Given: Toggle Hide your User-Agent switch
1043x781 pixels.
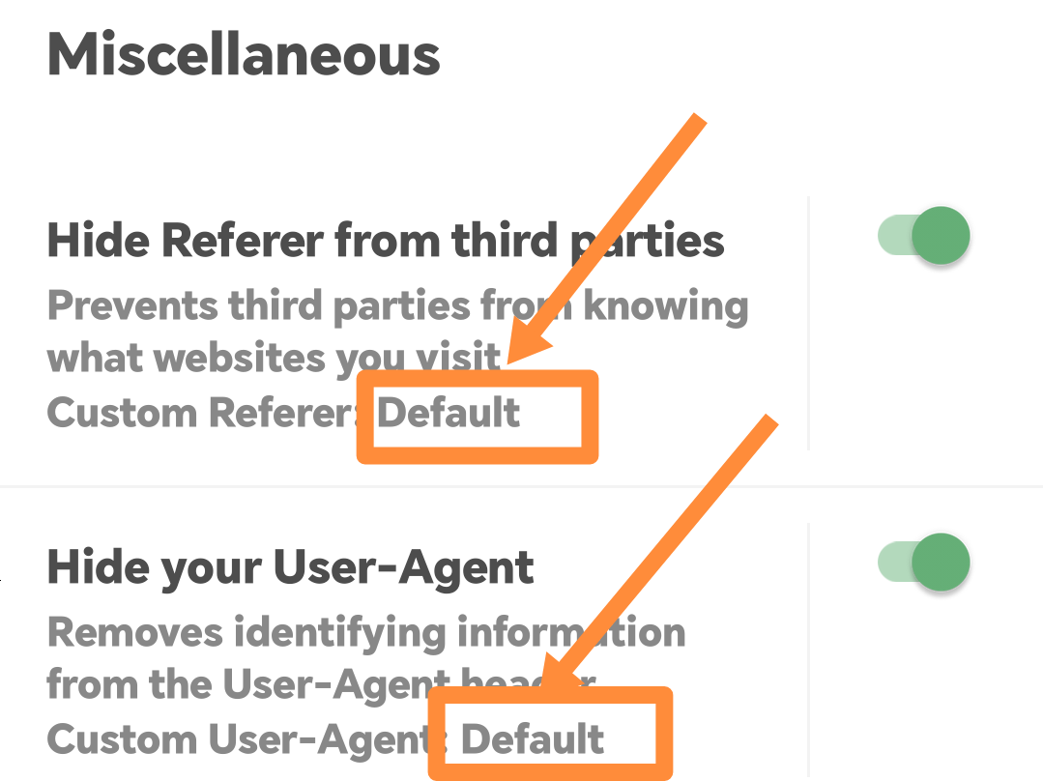Looking at the screenshot, I should 923,562.
